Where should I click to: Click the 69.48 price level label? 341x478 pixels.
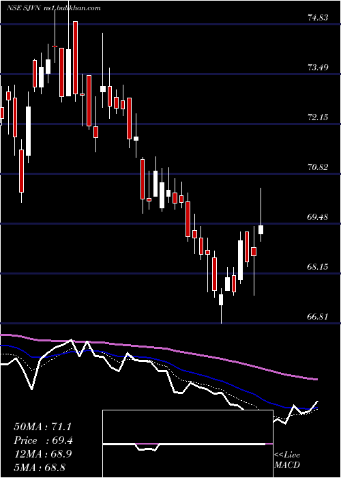click(x=318, y=216)
